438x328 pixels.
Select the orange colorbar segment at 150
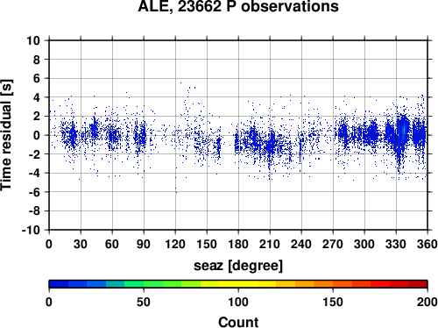[x=333, y=284]
